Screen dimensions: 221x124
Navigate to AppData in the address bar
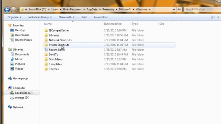click(x=92, y=9)
